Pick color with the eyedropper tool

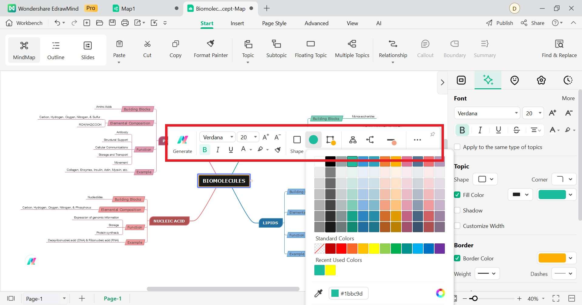click(318, 293)
